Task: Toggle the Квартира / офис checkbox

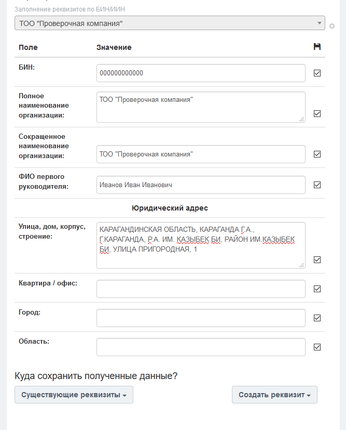Action: (x=317, y=289)
